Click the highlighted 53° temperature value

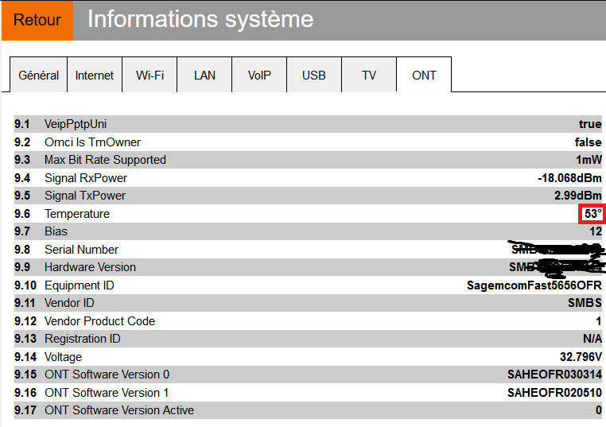coord(592,214)
